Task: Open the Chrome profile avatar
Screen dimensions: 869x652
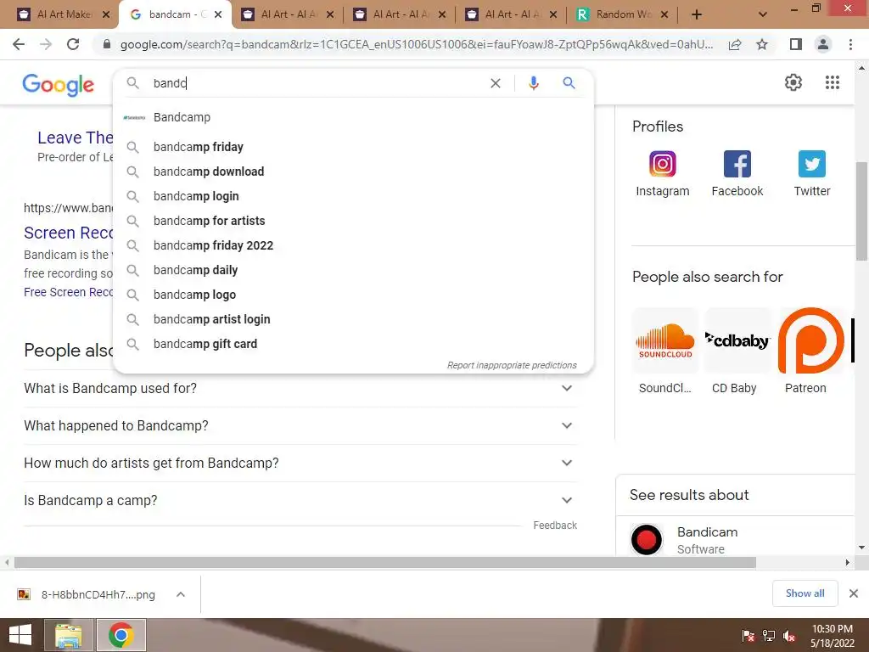Action: (x=823, y=44)
